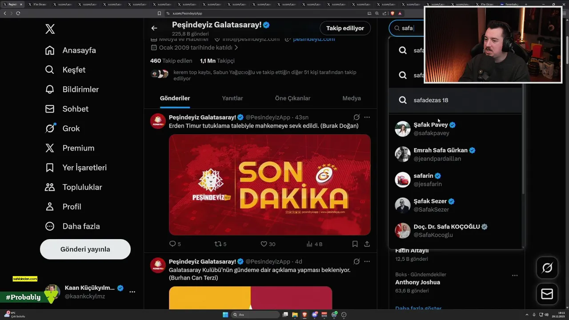The image size is (569, 320).
Task: Click the Brave shields icon
Action: tap(392, 13)
